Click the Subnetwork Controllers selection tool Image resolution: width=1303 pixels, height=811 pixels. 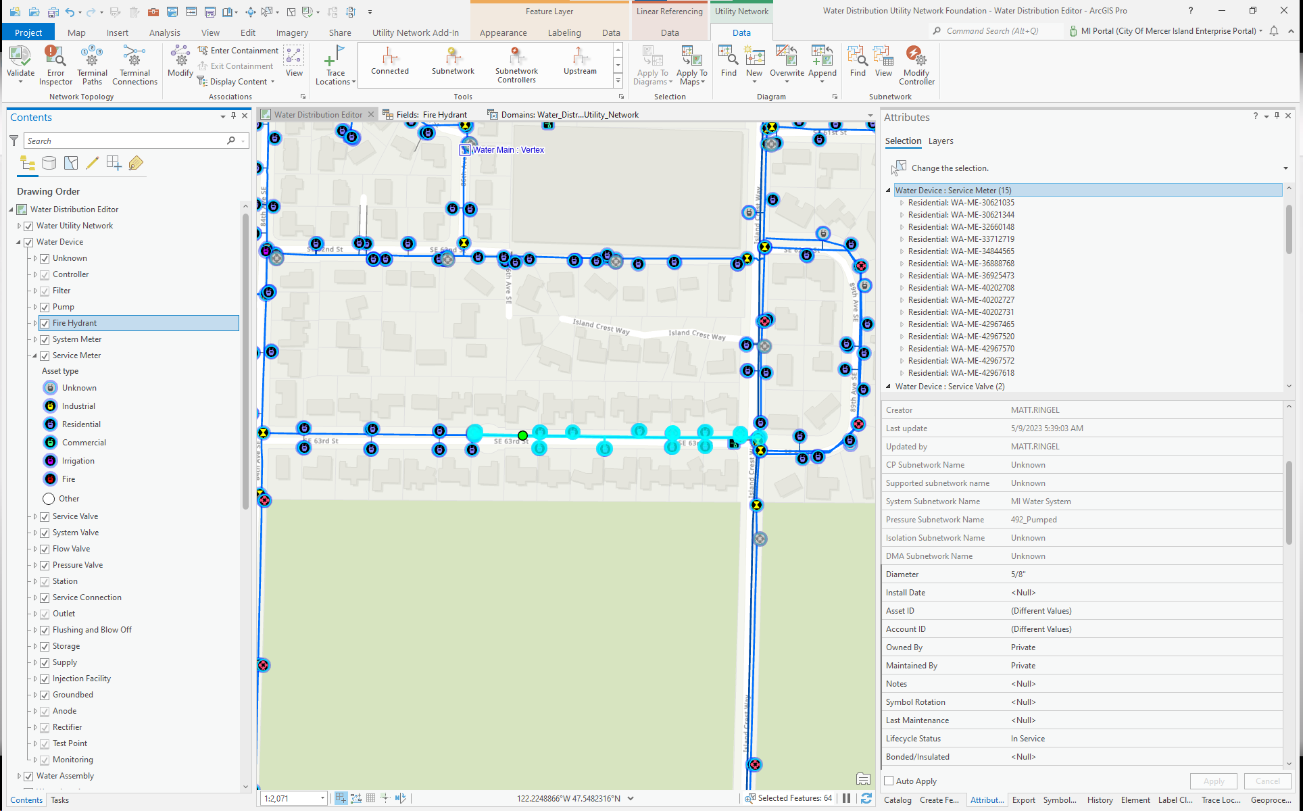[516, 64]
